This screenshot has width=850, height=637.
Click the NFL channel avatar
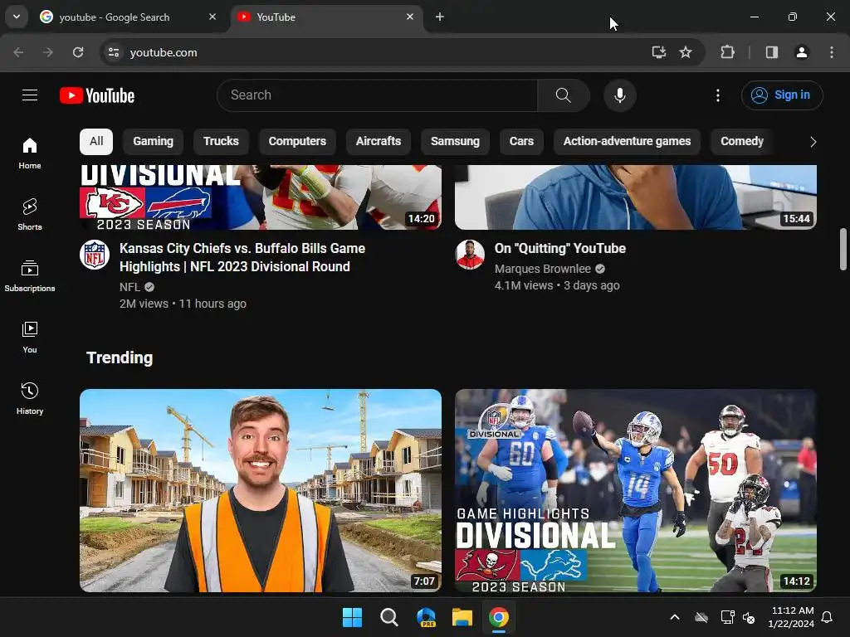pos(95,255)
